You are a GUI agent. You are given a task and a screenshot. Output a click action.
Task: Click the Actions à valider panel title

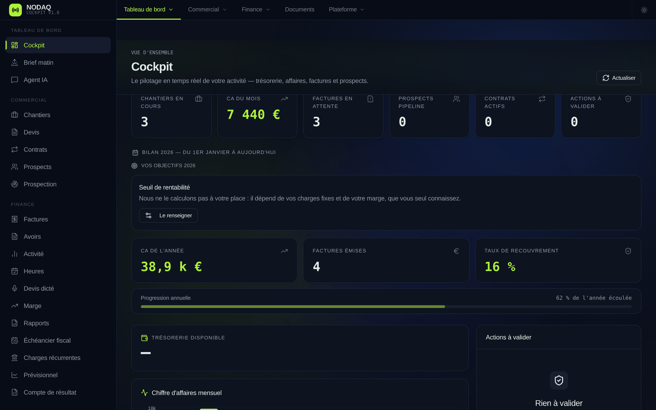(x=508, y=337)
